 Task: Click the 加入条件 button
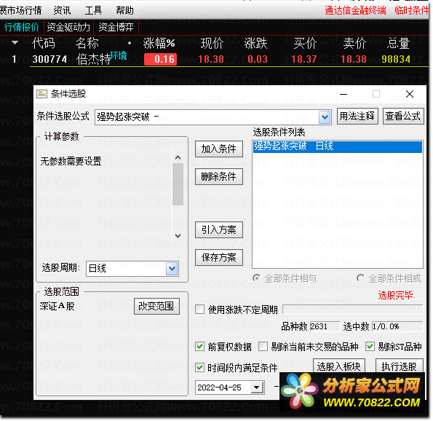point(219,149)
